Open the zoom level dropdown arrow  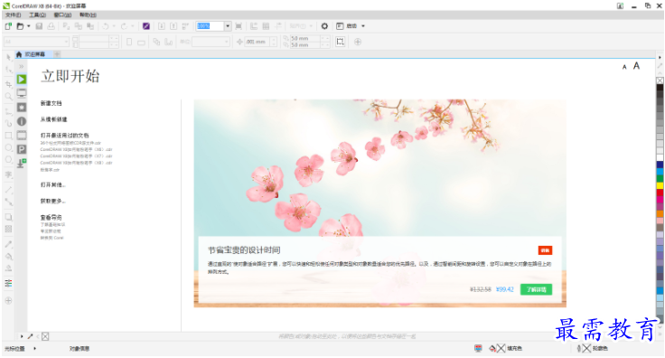228,26
